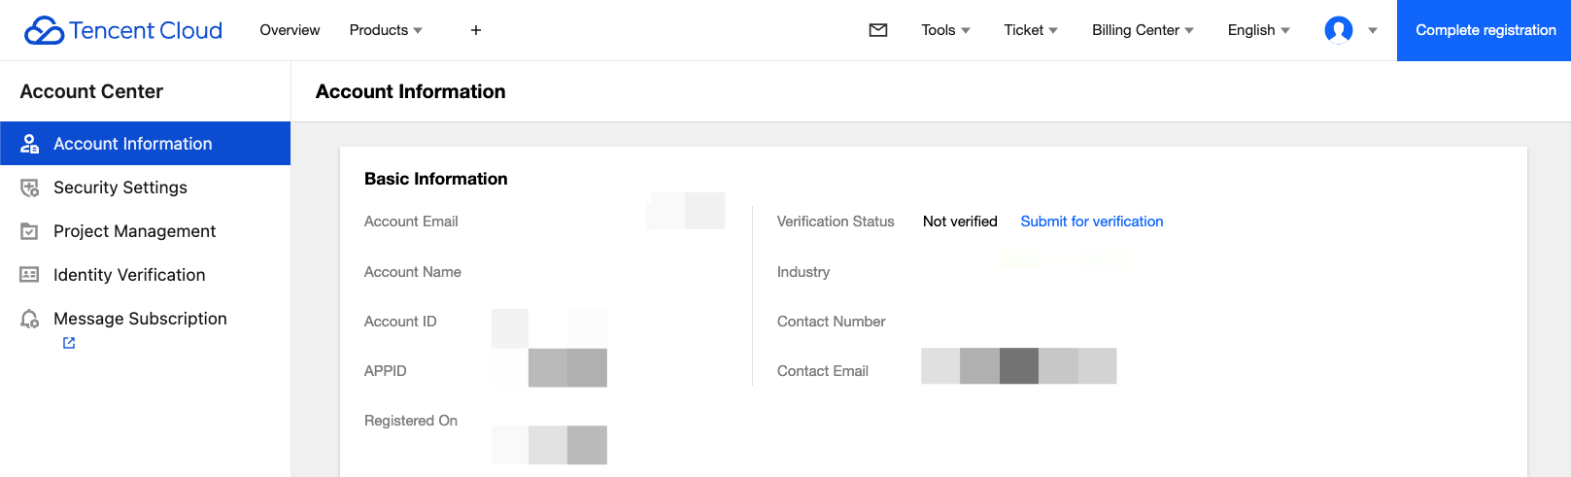Screen dimensions: 1571x477
Task: Click the Tencent Cloud logo
Action: (123, 30)
